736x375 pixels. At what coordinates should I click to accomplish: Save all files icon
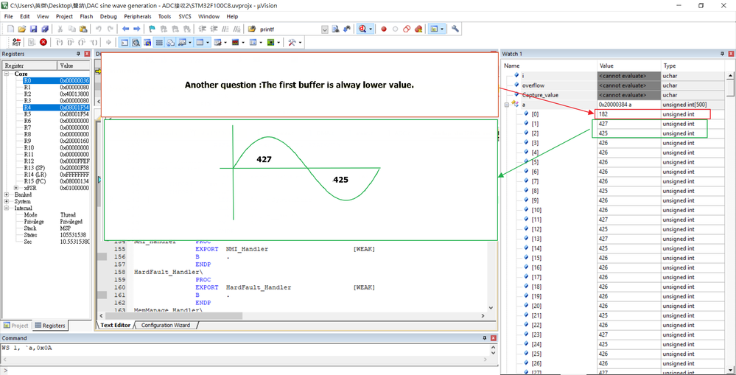[x=45, y=29]
